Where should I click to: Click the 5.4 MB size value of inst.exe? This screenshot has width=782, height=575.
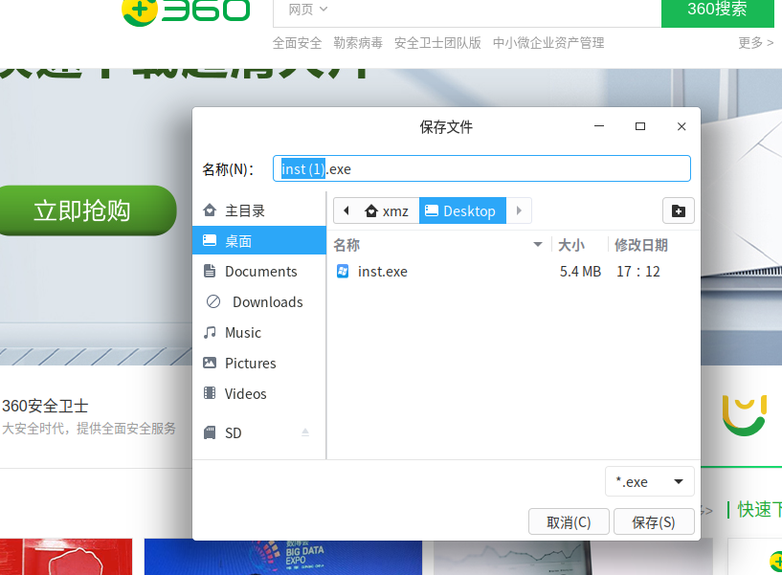(580, 272)
